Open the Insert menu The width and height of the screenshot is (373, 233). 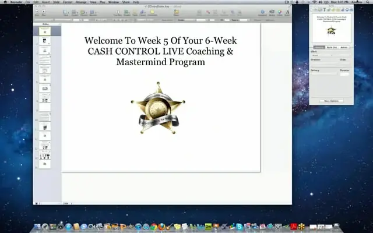click(46, 2)
